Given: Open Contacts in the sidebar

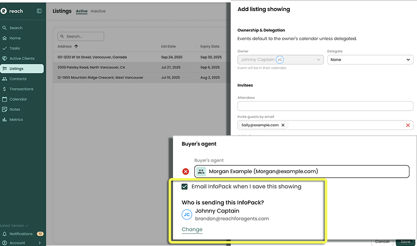Looking at the screenshot, I should 18,79.
